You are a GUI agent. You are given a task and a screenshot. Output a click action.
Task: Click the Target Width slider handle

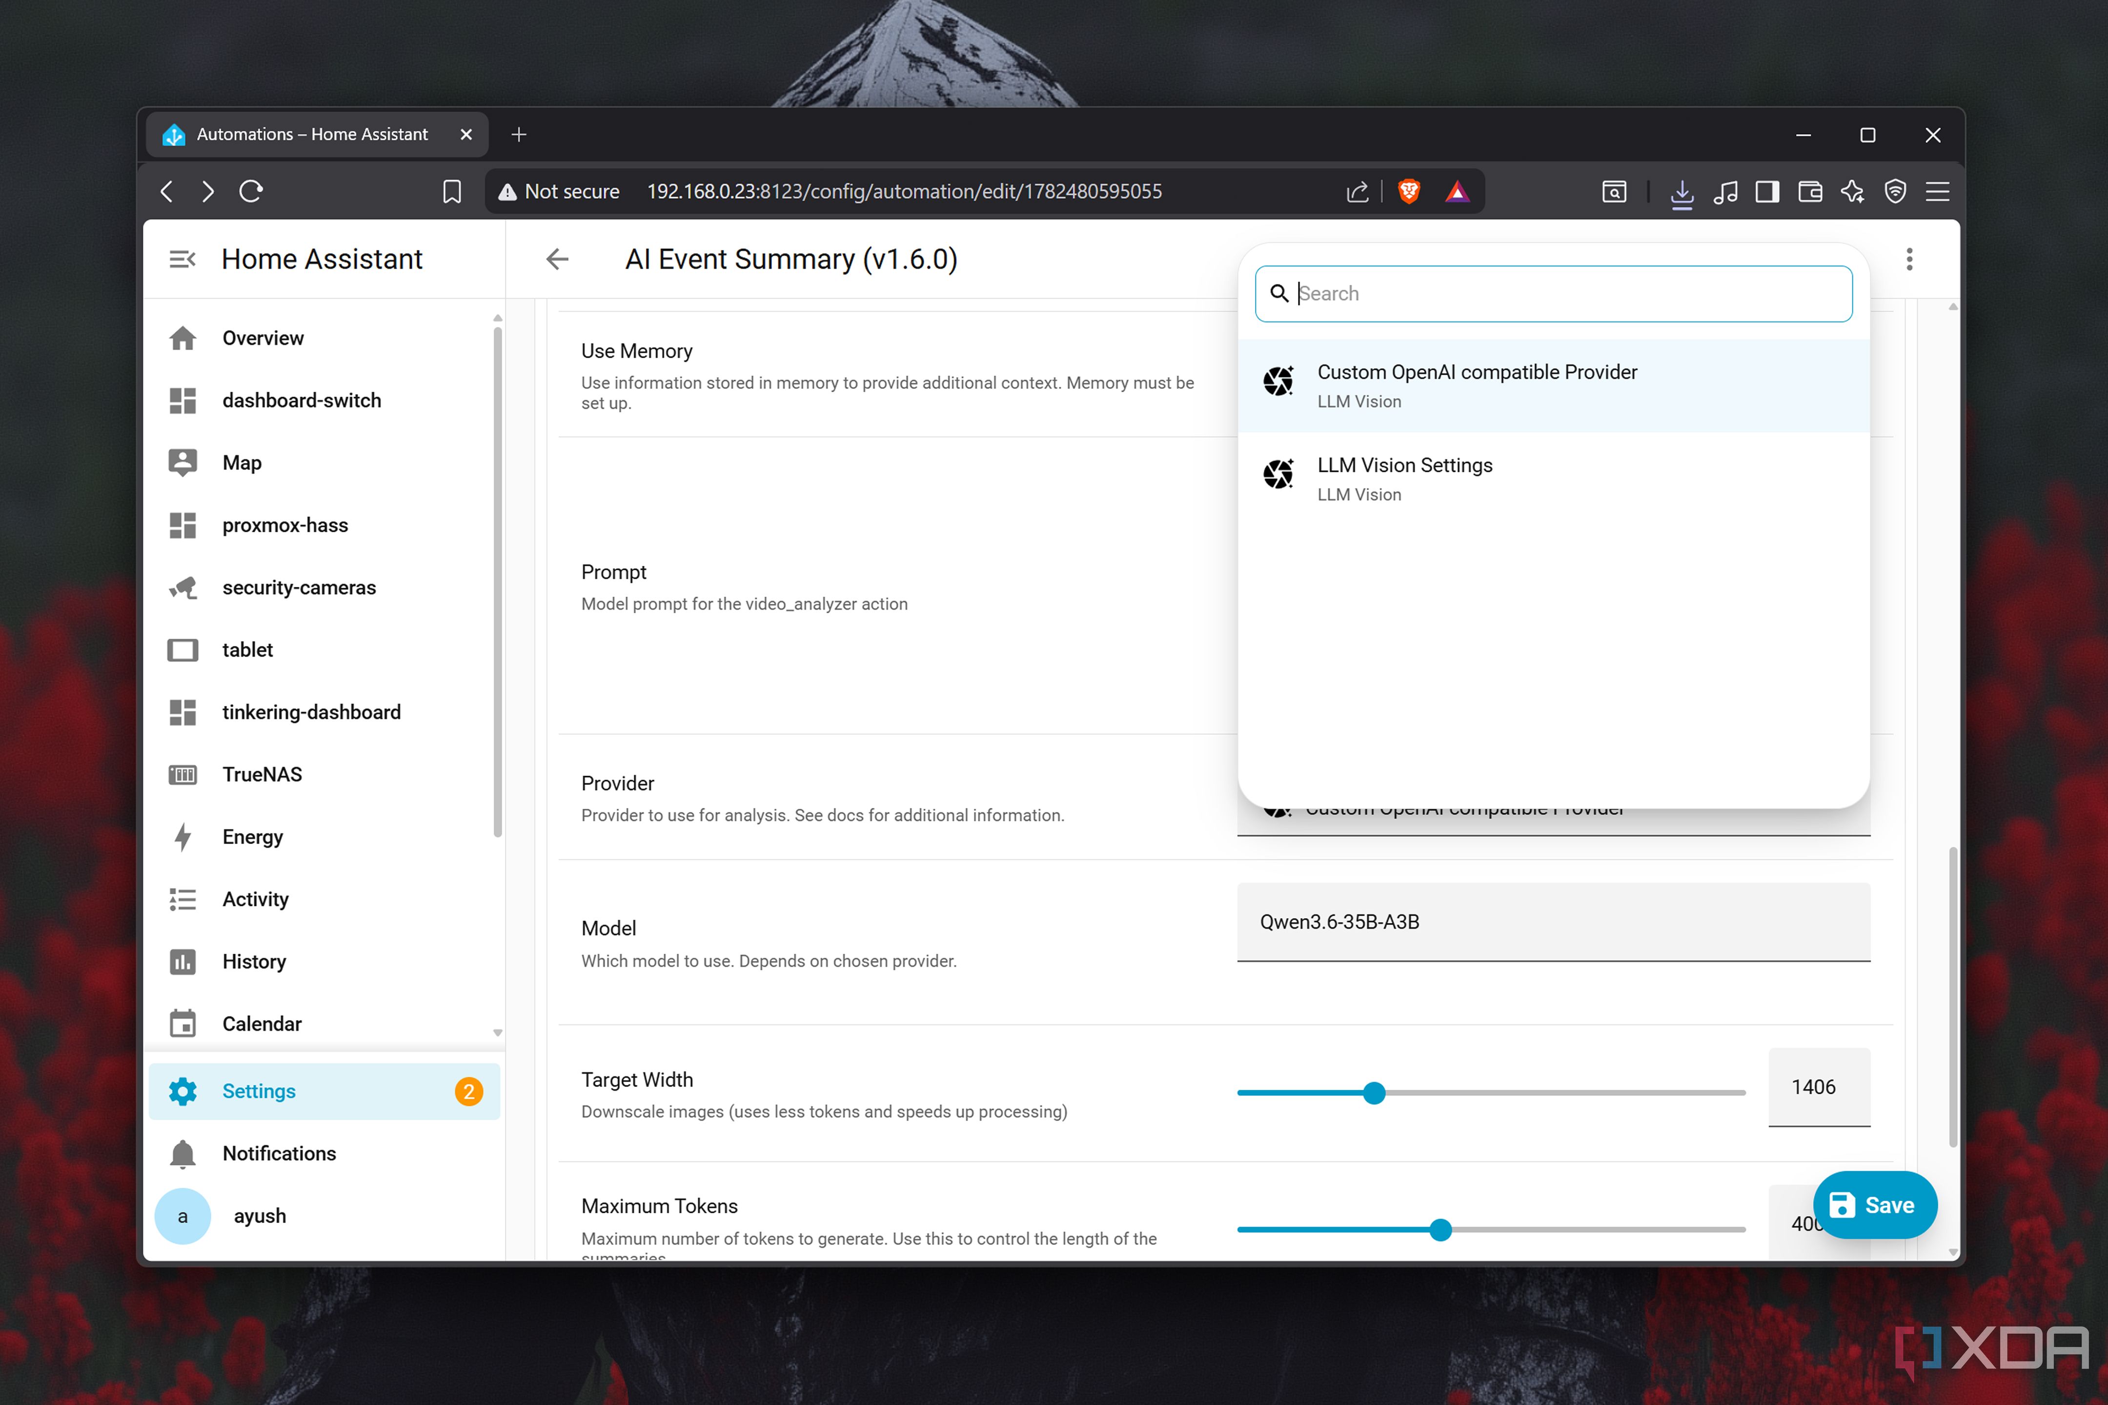coord(1374,1093)
